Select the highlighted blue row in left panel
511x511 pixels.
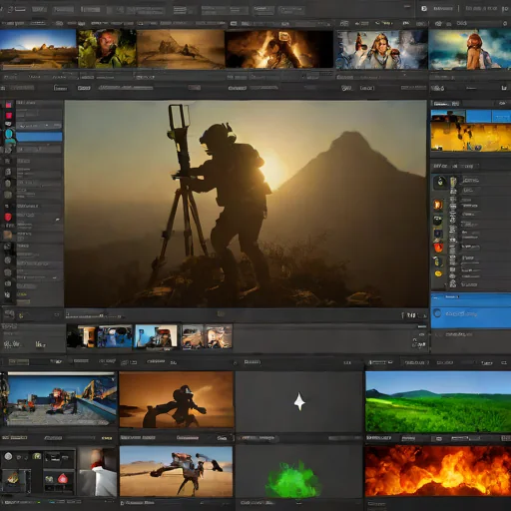[x=39, y=137]
